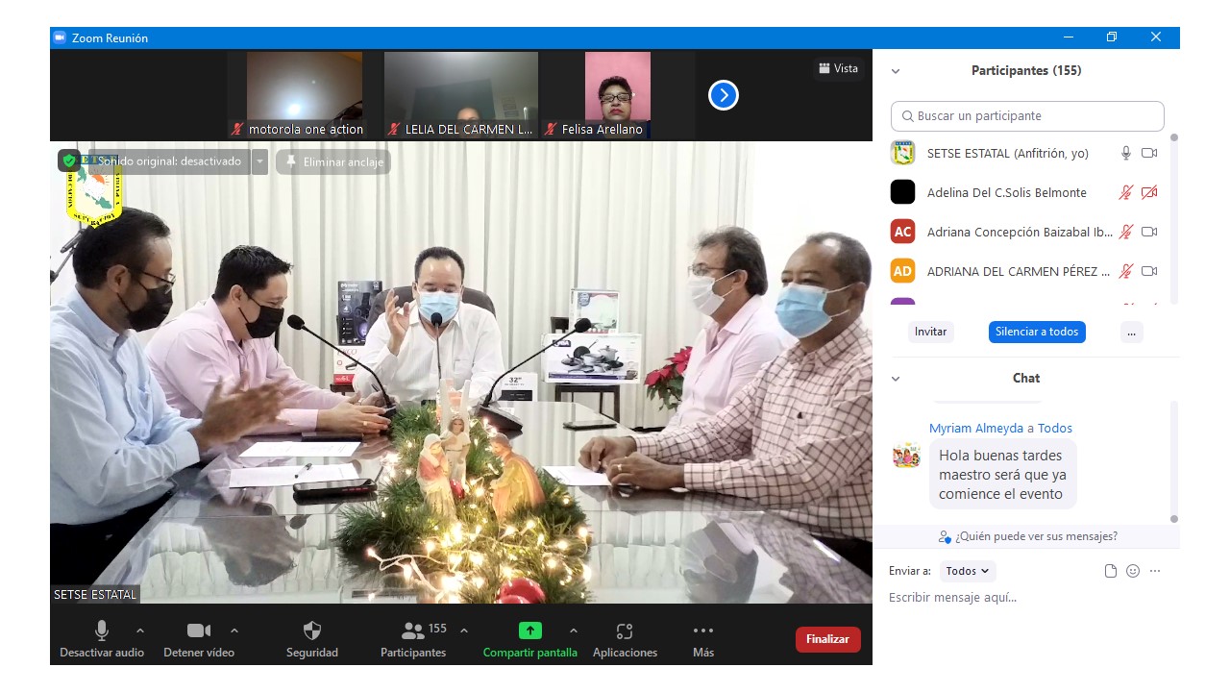Open the Seguridad shield icon
The height and width of the screenshot is (692, 1230).
[x=311, y=631]
